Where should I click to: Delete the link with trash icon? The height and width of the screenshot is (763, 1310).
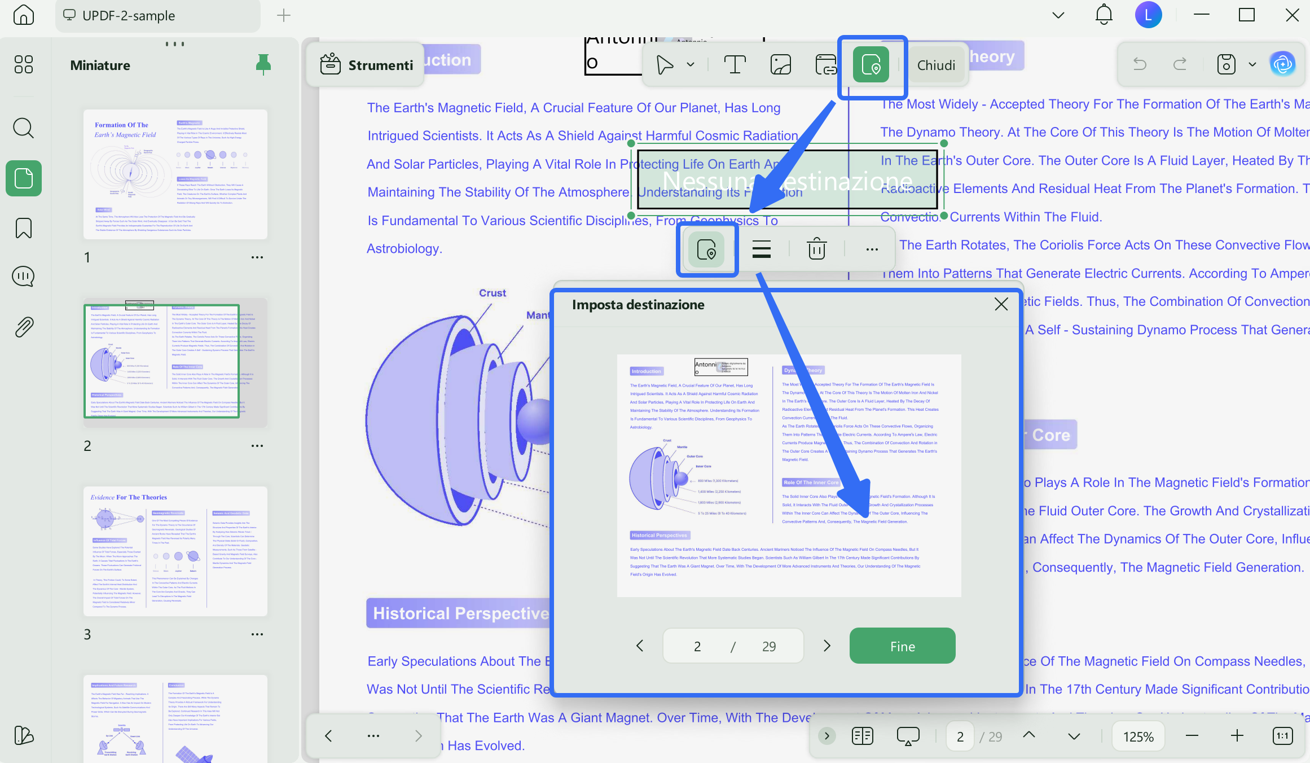point(816,249)
